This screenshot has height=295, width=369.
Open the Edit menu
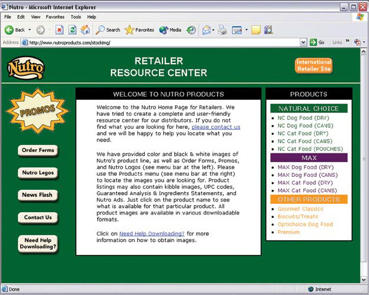pos(21,17)
